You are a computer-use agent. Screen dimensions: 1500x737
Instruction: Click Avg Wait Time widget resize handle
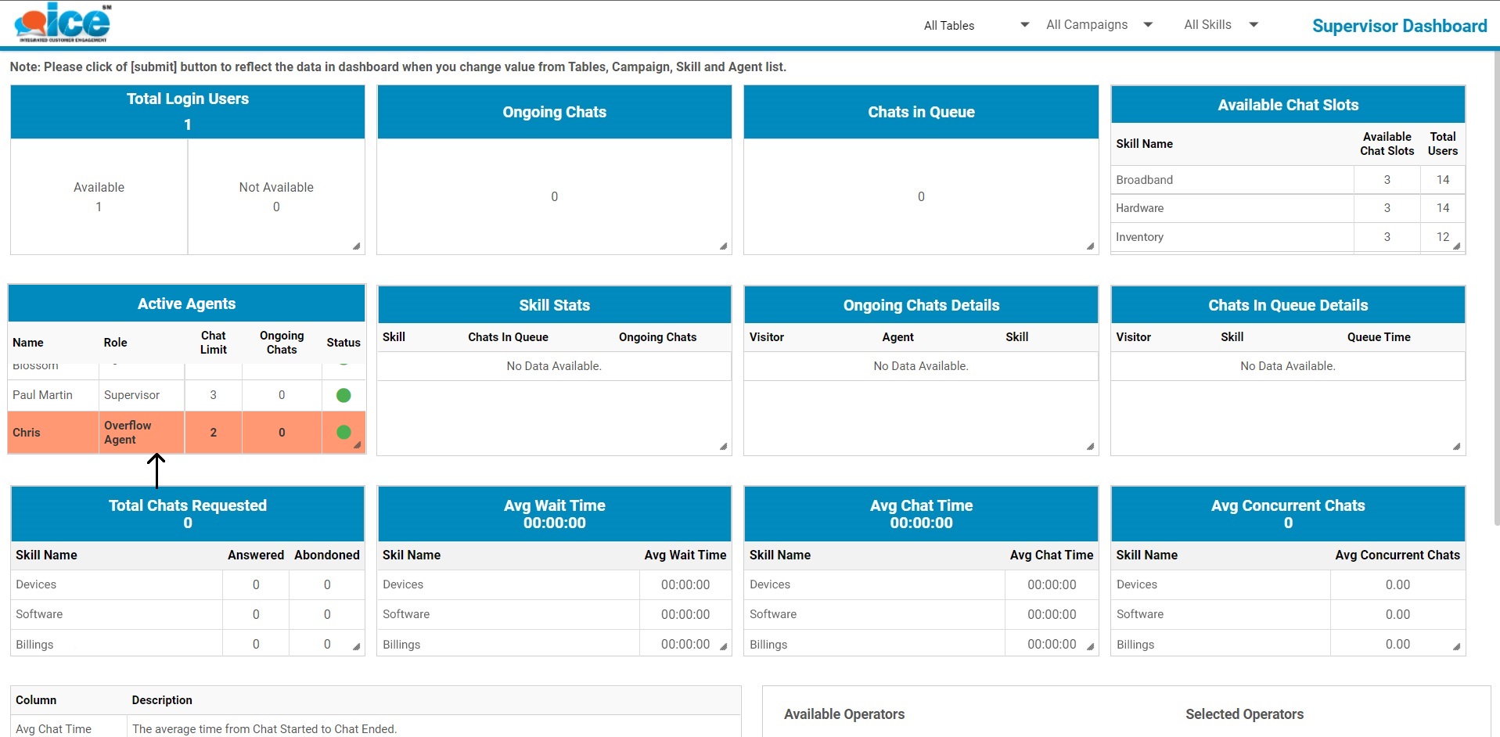click(723, 647)
